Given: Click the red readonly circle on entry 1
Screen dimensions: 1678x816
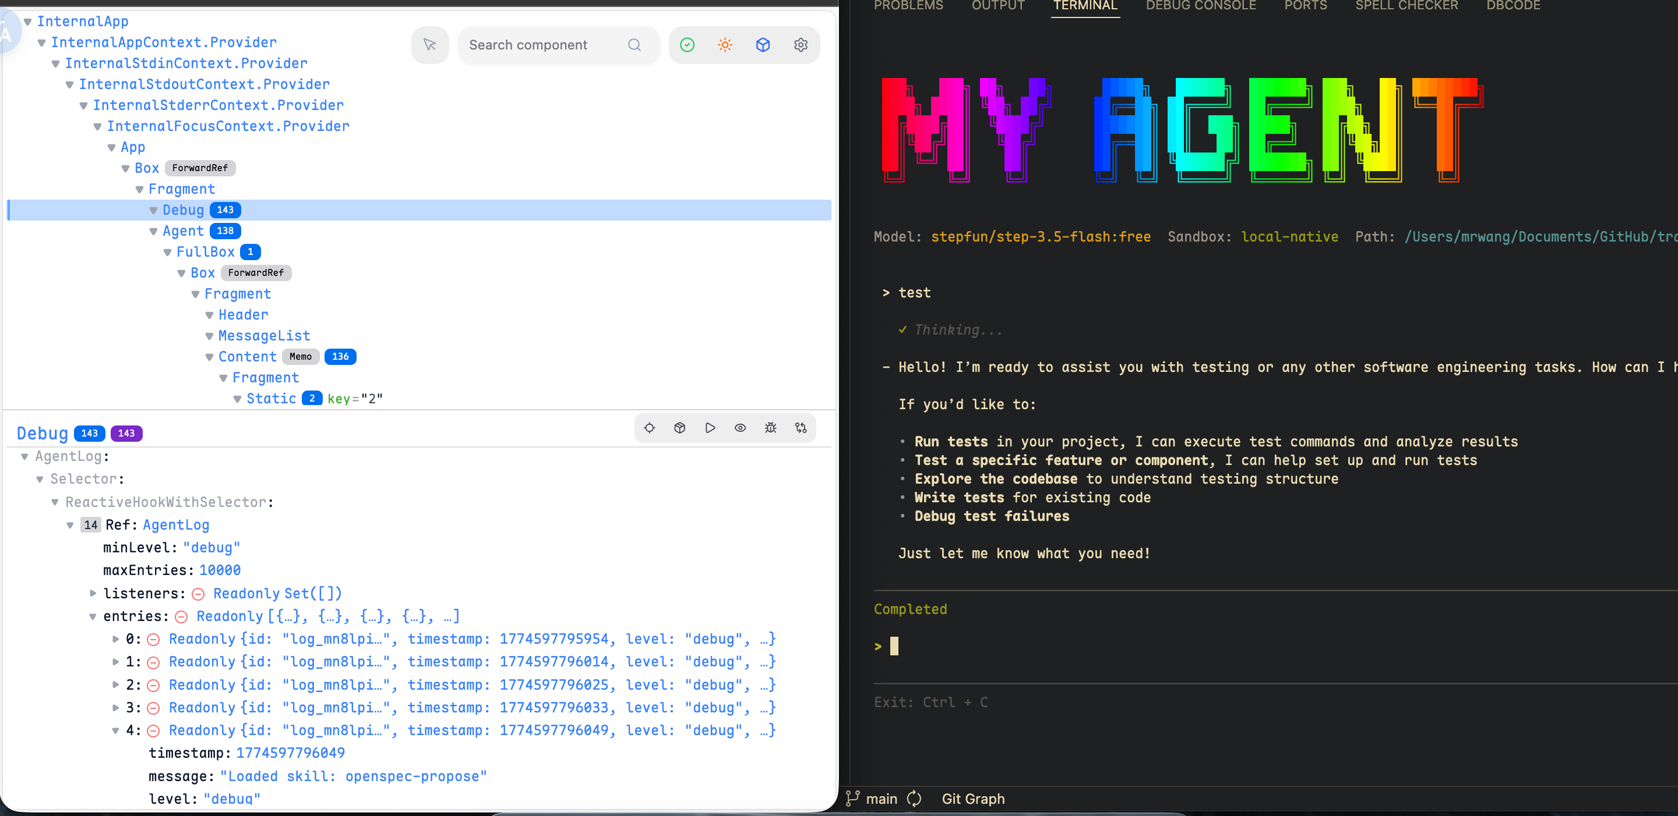Looking at the screenshot, I should click(x=154, y=662).
